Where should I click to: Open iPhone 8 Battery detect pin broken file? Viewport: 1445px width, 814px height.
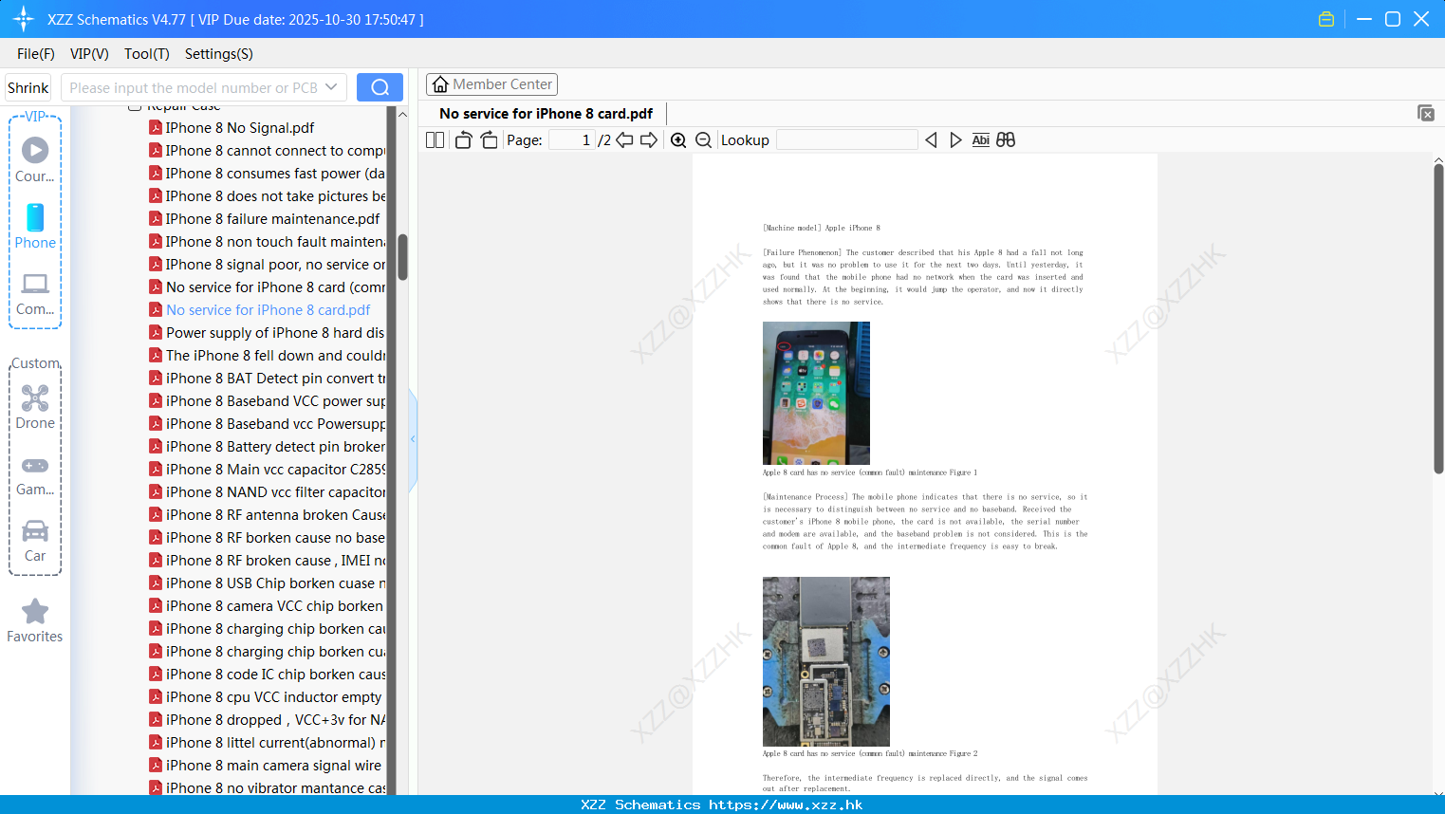(275, 446)
